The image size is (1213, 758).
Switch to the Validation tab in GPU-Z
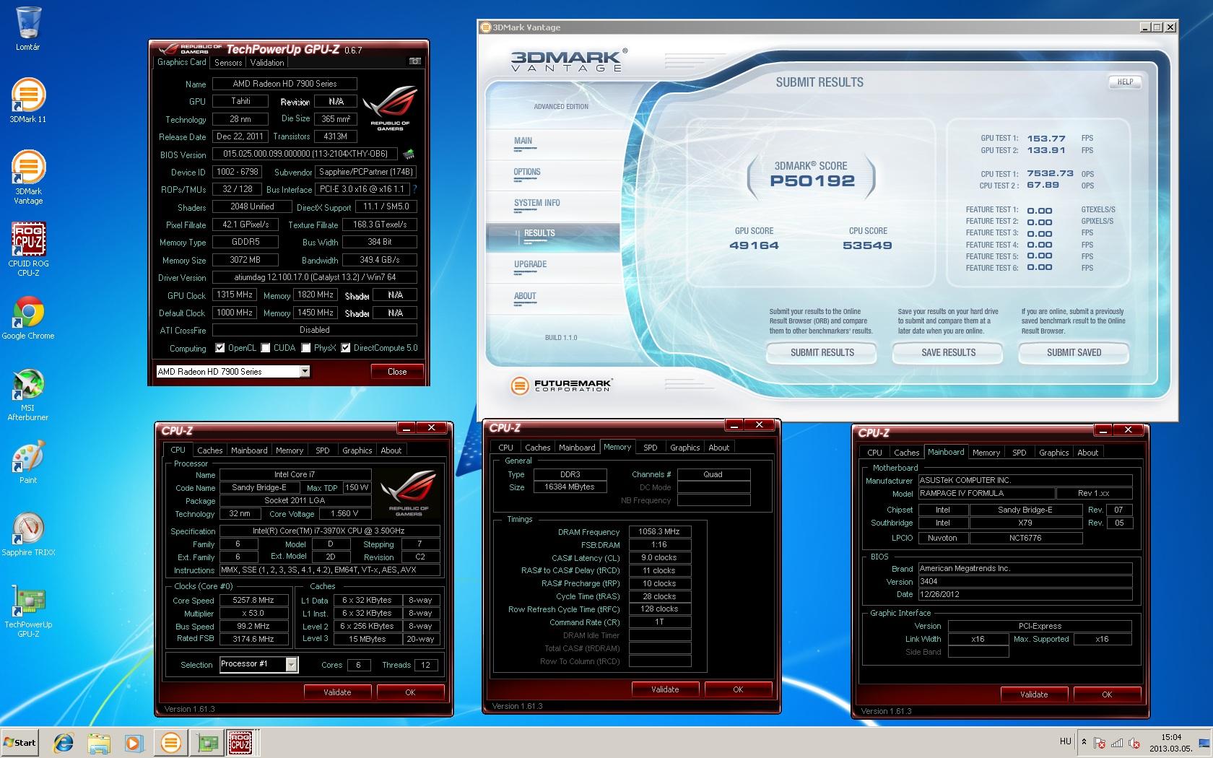click(267, 63)
